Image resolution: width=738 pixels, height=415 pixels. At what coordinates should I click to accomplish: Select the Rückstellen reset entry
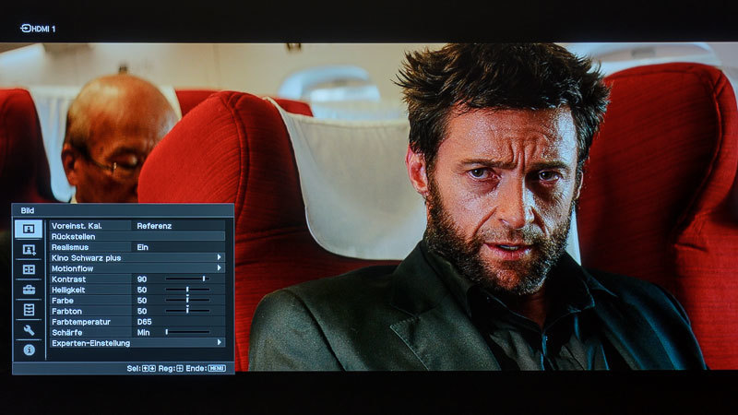coord(137,237)
